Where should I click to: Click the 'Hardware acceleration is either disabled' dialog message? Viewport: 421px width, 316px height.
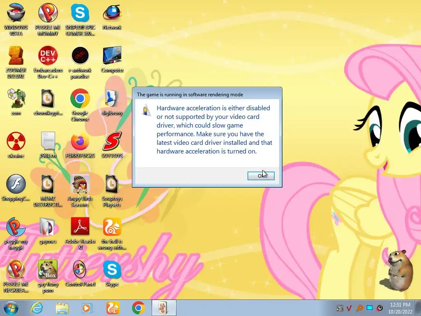click(x=214, y=130)
